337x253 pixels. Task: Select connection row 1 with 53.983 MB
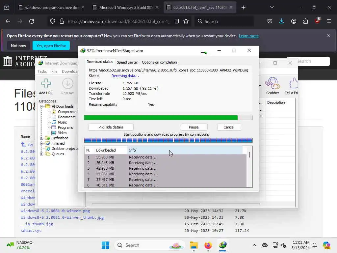pyautogui.click(x=166, y=157)
